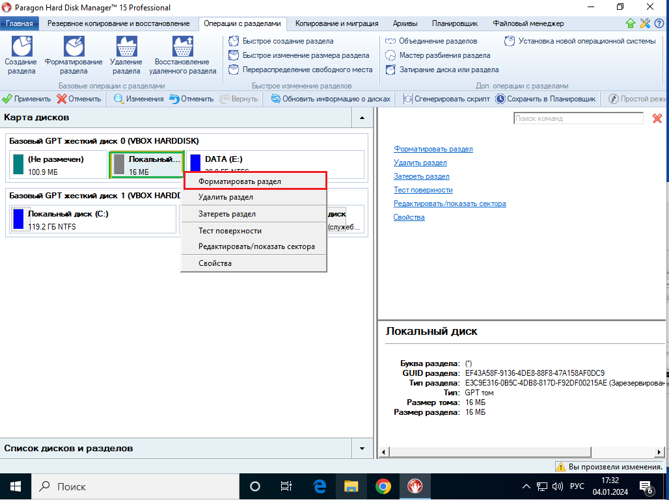Select the unallocated 100.9 МБ block
Screen dimensions: 669x500
pos(58,164)
